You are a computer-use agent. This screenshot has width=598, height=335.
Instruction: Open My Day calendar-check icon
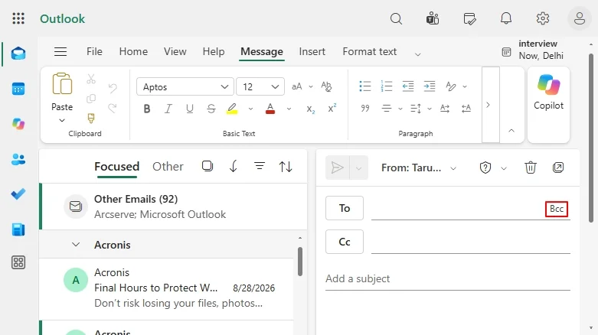pyautogui.click(x=469, y=18)
